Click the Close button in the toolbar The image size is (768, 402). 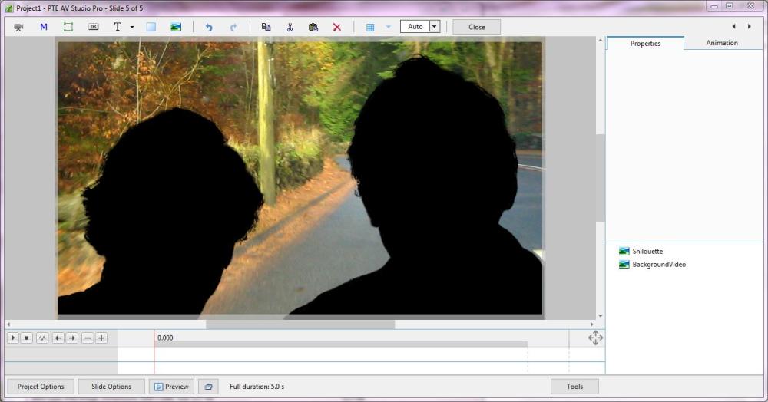pos(477,27)
